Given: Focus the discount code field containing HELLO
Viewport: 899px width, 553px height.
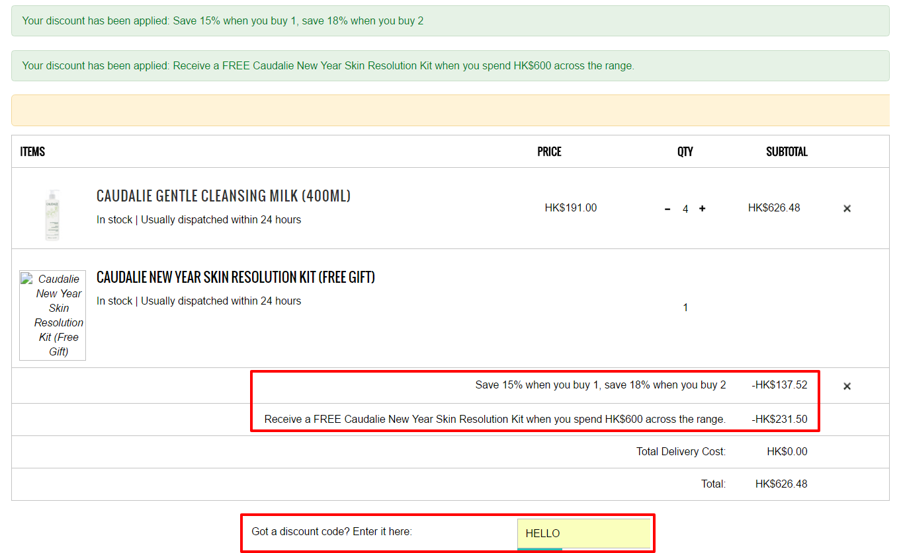Looking at the screenshot, I should (x=583, y=534).
